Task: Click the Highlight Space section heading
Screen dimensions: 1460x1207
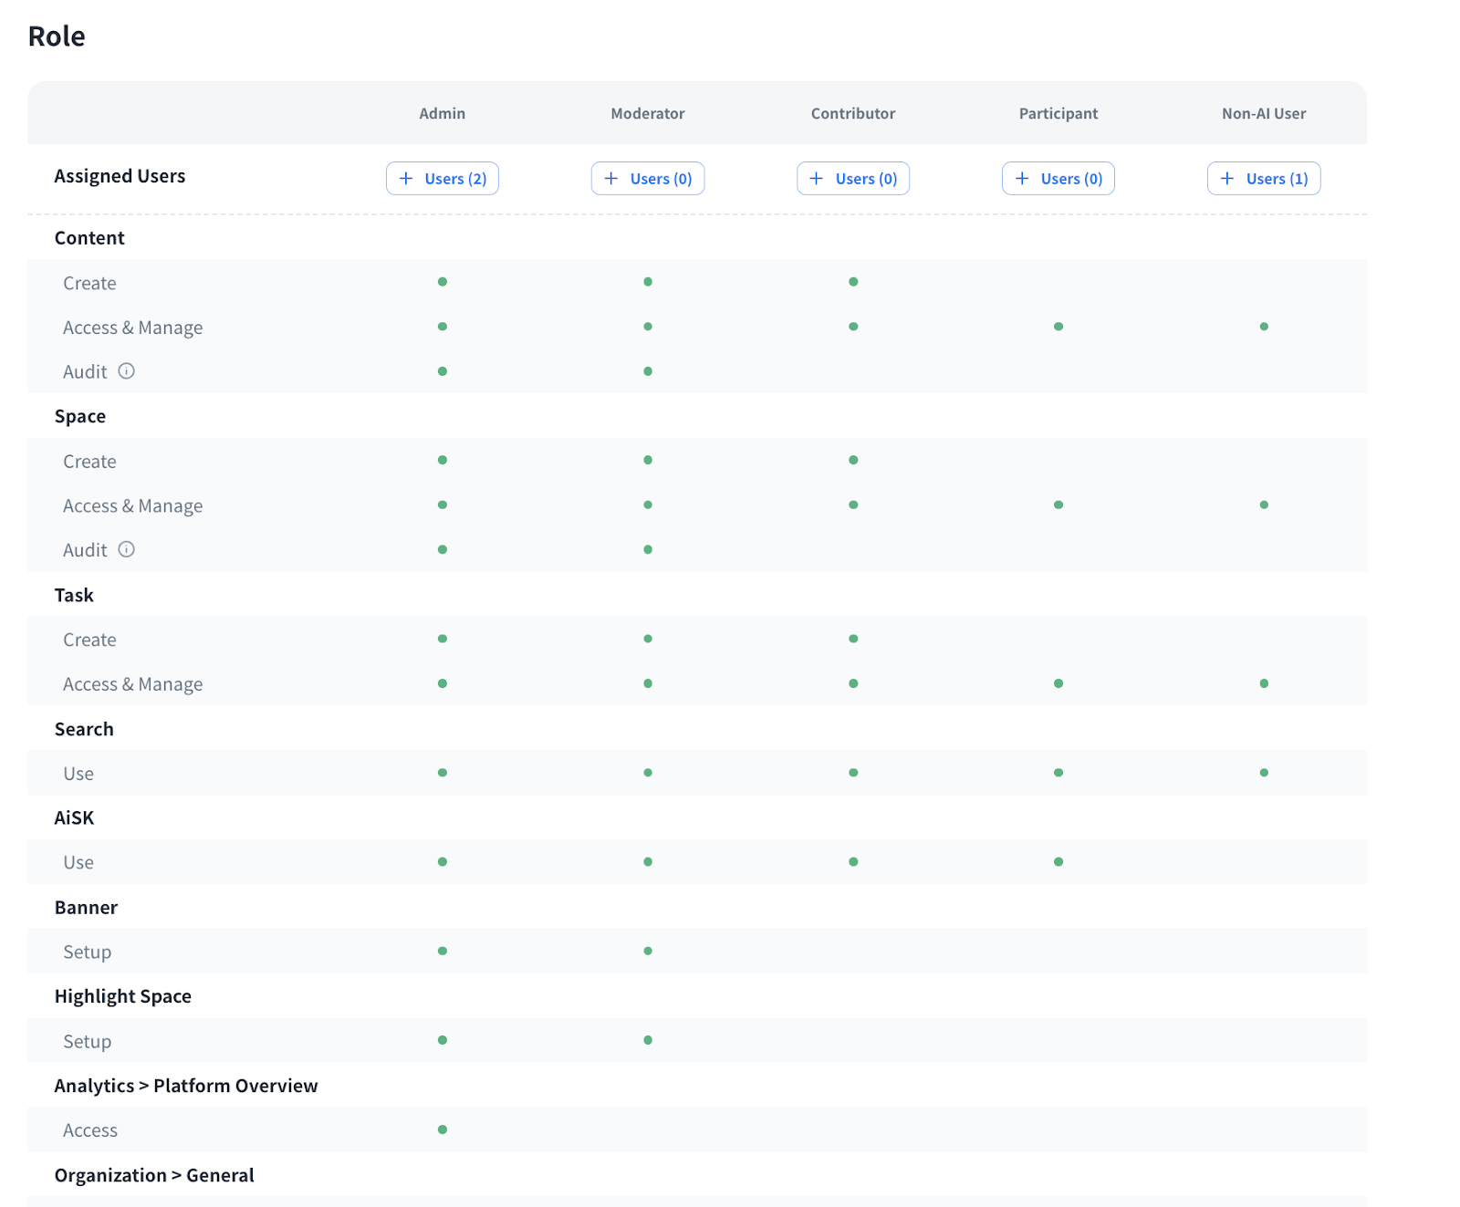Action: 123,996
